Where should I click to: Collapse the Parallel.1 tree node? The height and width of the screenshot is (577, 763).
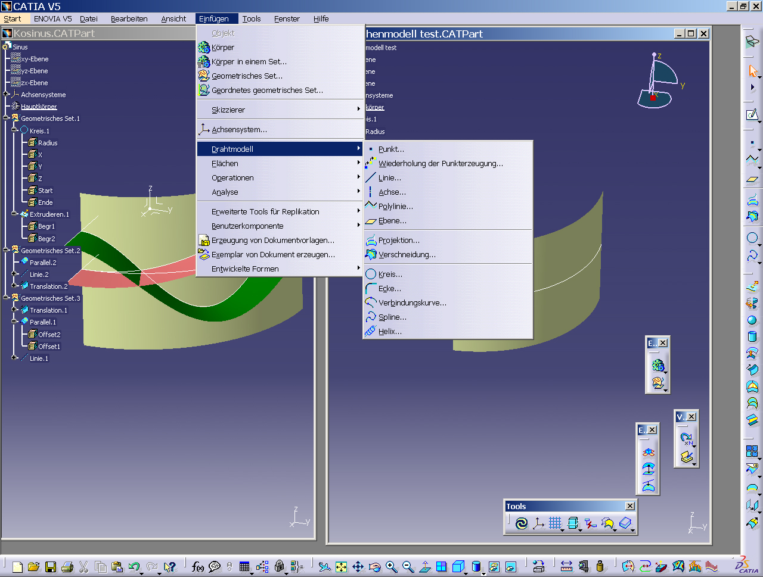coord(14,322)
